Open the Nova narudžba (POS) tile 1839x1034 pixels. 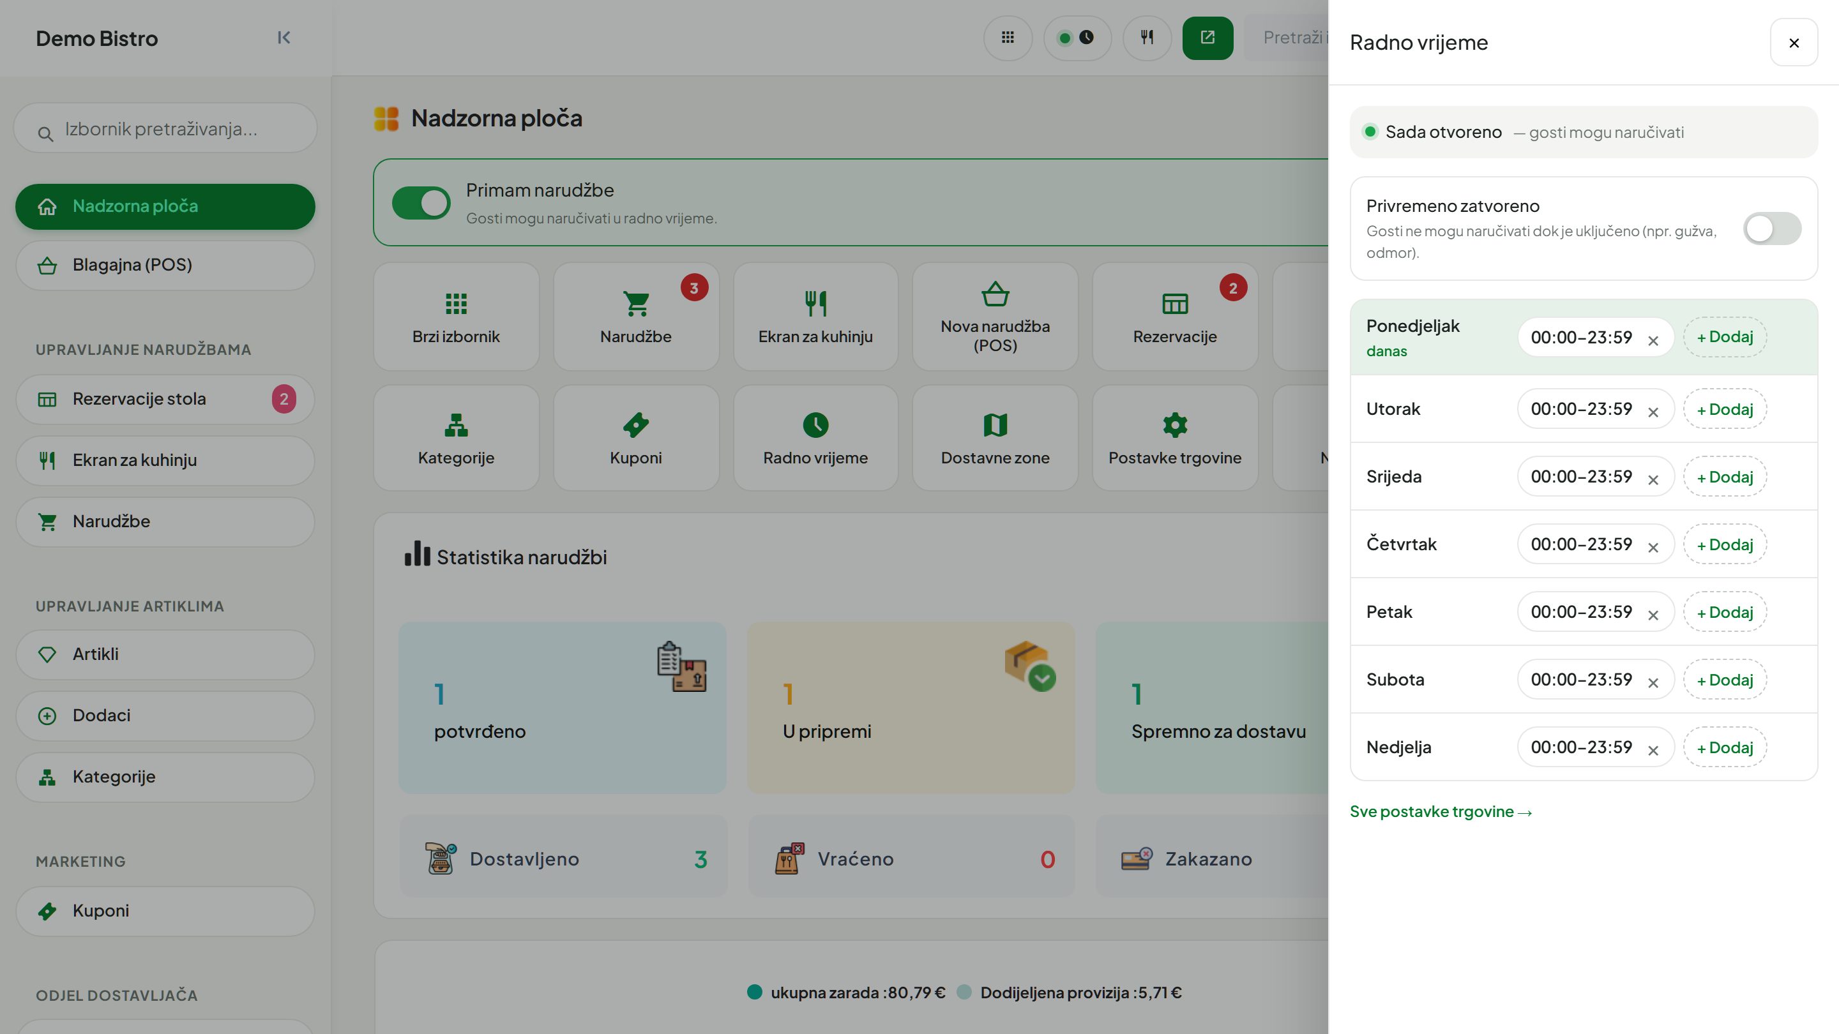995,316
